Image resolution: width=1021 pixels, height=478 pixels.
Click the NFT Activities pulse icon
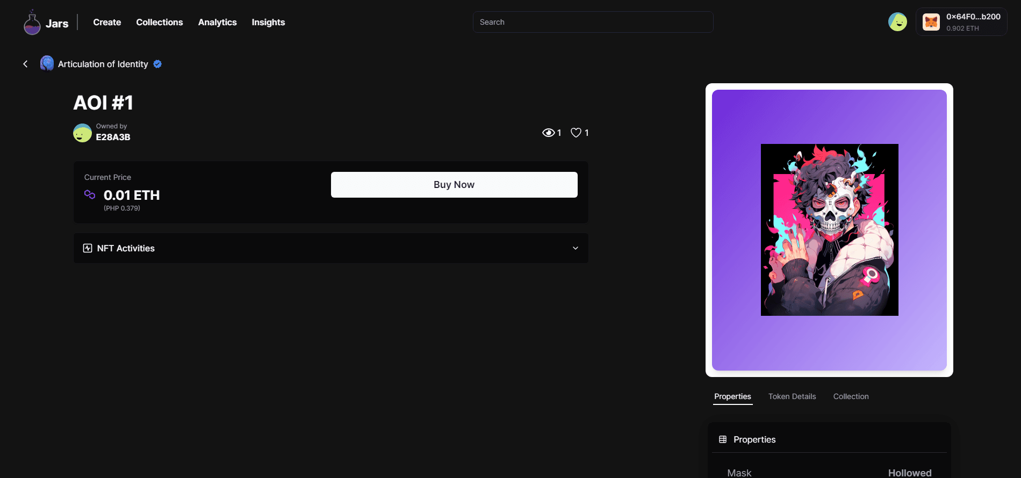tap(88, 248)
